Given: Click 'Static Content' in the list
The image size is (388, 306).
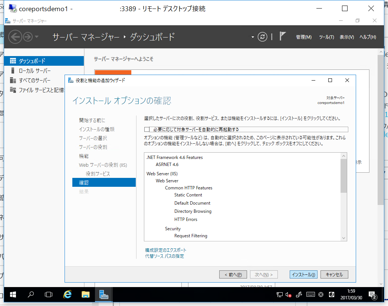Looking at the screenshot, I should click(188, 195).
